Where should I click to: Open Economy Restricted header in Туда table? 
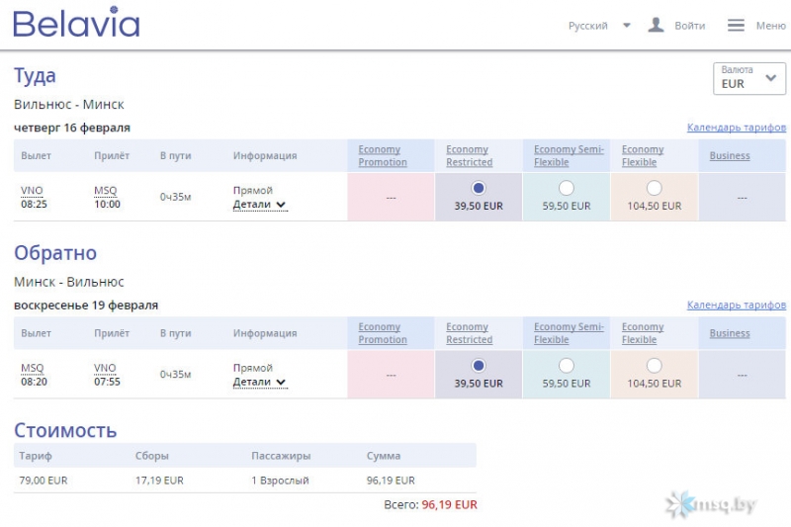(x=469, y=156)
